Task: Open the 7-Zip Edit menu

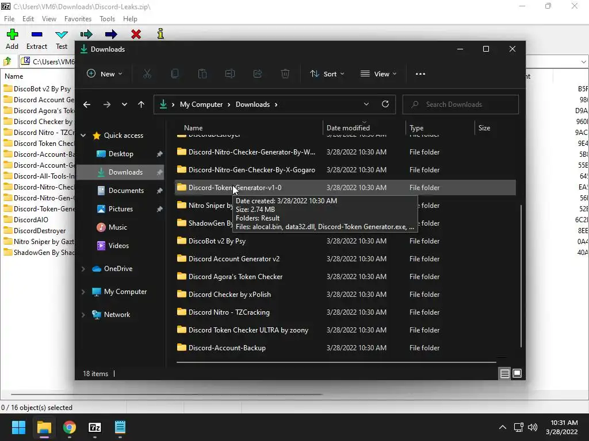Action: pyautogui.click(x=28, y=19)
